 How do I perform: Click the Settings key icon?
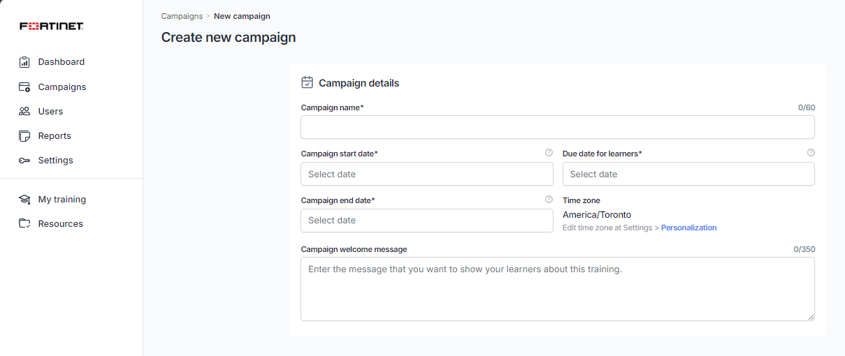coord(24,161)
